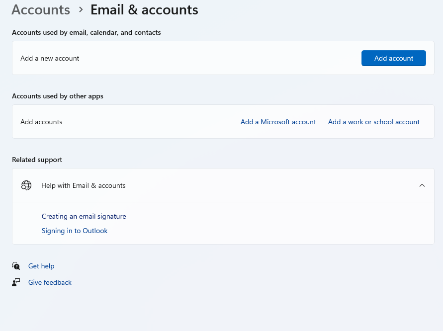Viewport: 443px width, 331px height.
Task: Click the blue Add account button
Action: 394,58
